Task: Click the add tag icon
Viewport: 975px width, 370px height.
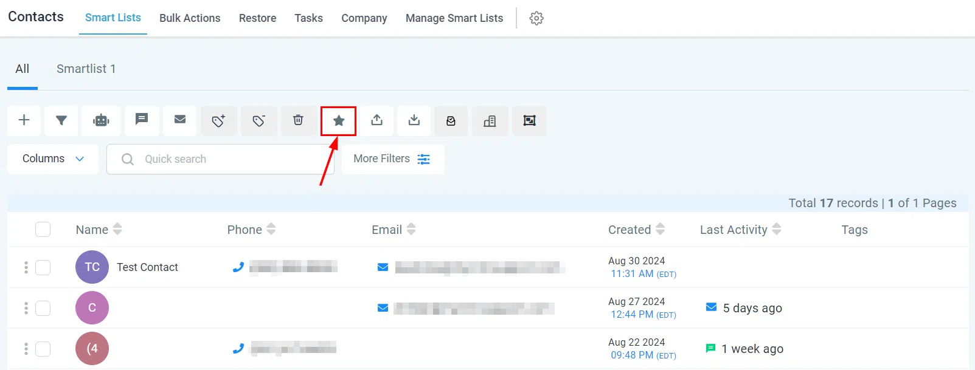Action: click(219, 120)
